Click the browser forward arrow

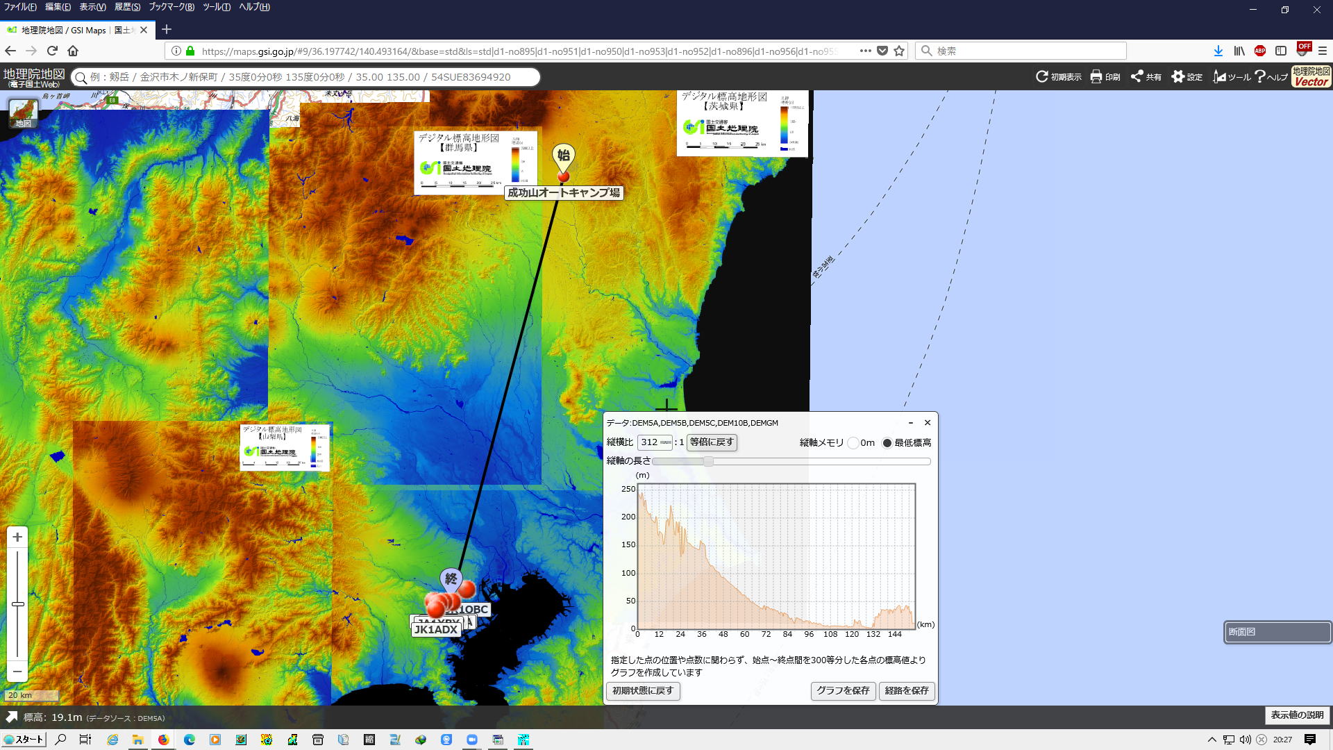coord(31,51)
